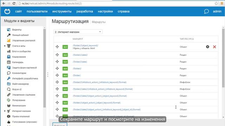Toggle the ВКЛ switch for /{folder}/ route
The width and height of the screenshot is (225, 126).
65,69
